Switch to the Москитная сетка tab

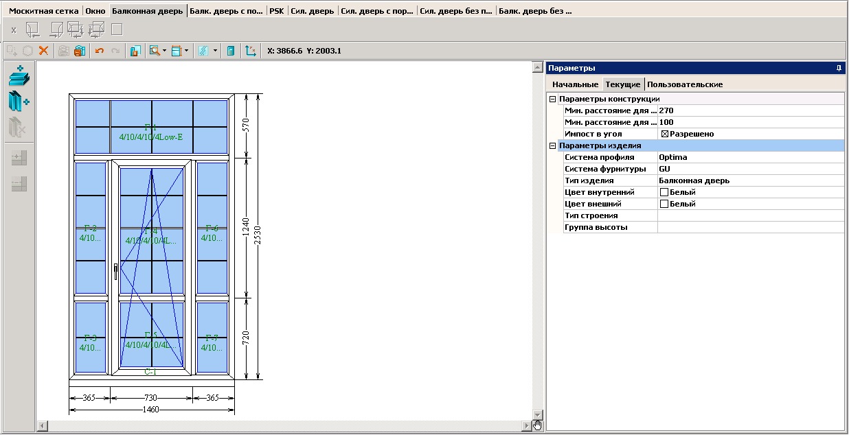pyautogui.click(x=43, y=11)
